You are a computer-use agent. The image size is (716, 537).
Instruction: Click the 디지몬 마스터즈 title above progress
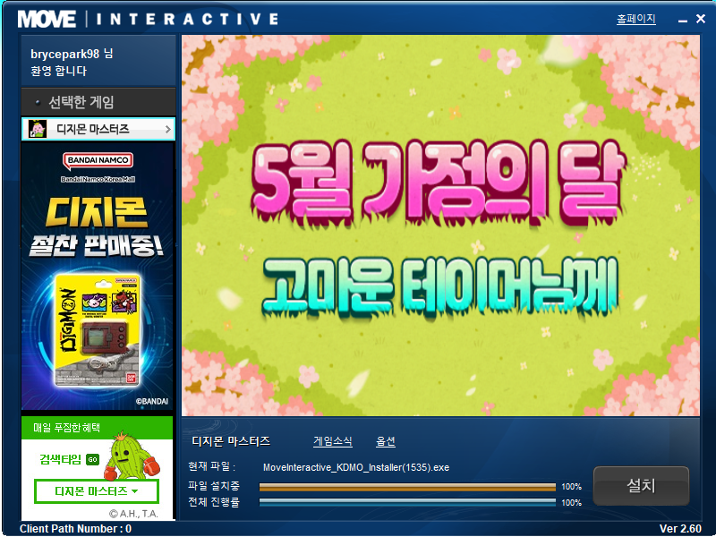coord(231,441)
